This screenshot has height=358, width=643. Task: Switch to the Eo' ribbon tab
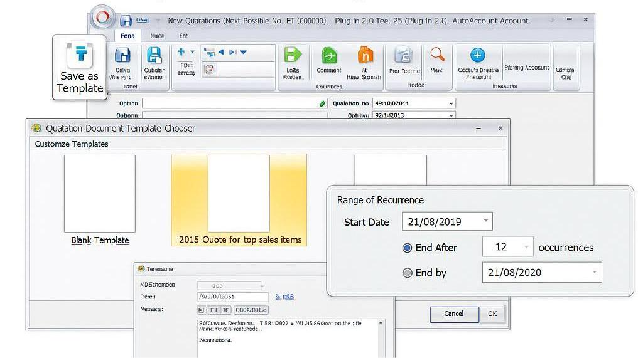(x=183, y=36)
